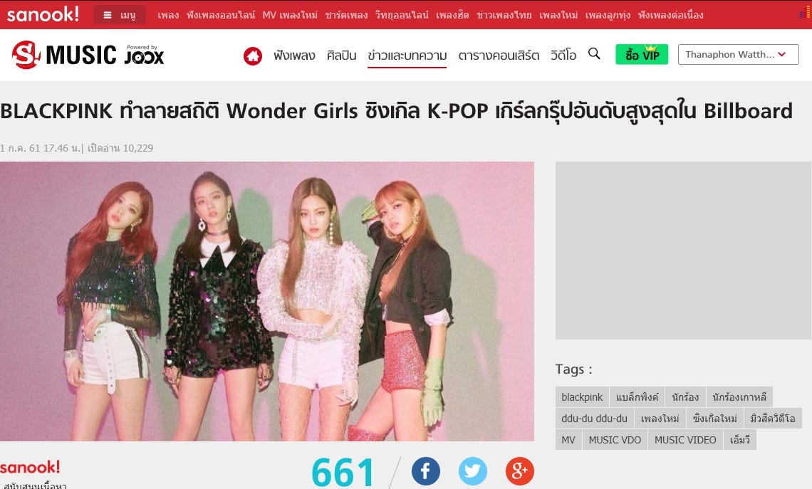
Task: Open search with magnifier icon
Action: coord(594,54)
